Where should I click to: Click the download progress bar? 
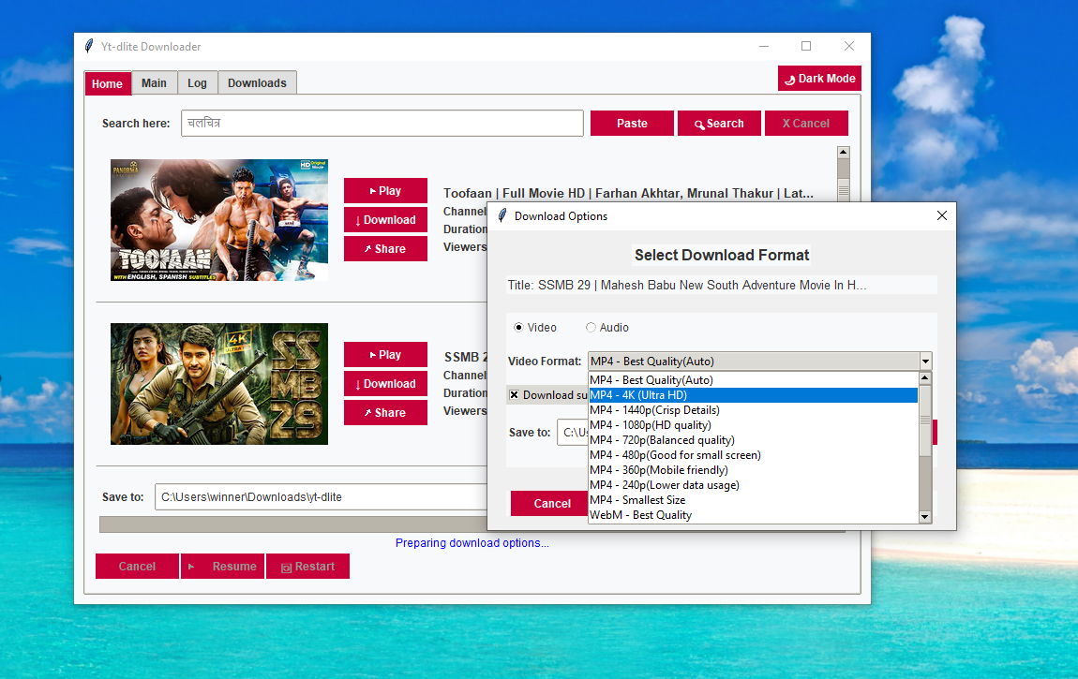pyautogui.click(x=291, y=524)
